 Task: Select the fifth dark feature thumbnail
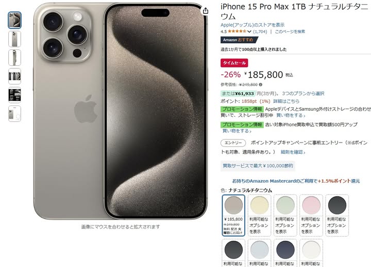(14, 95)
